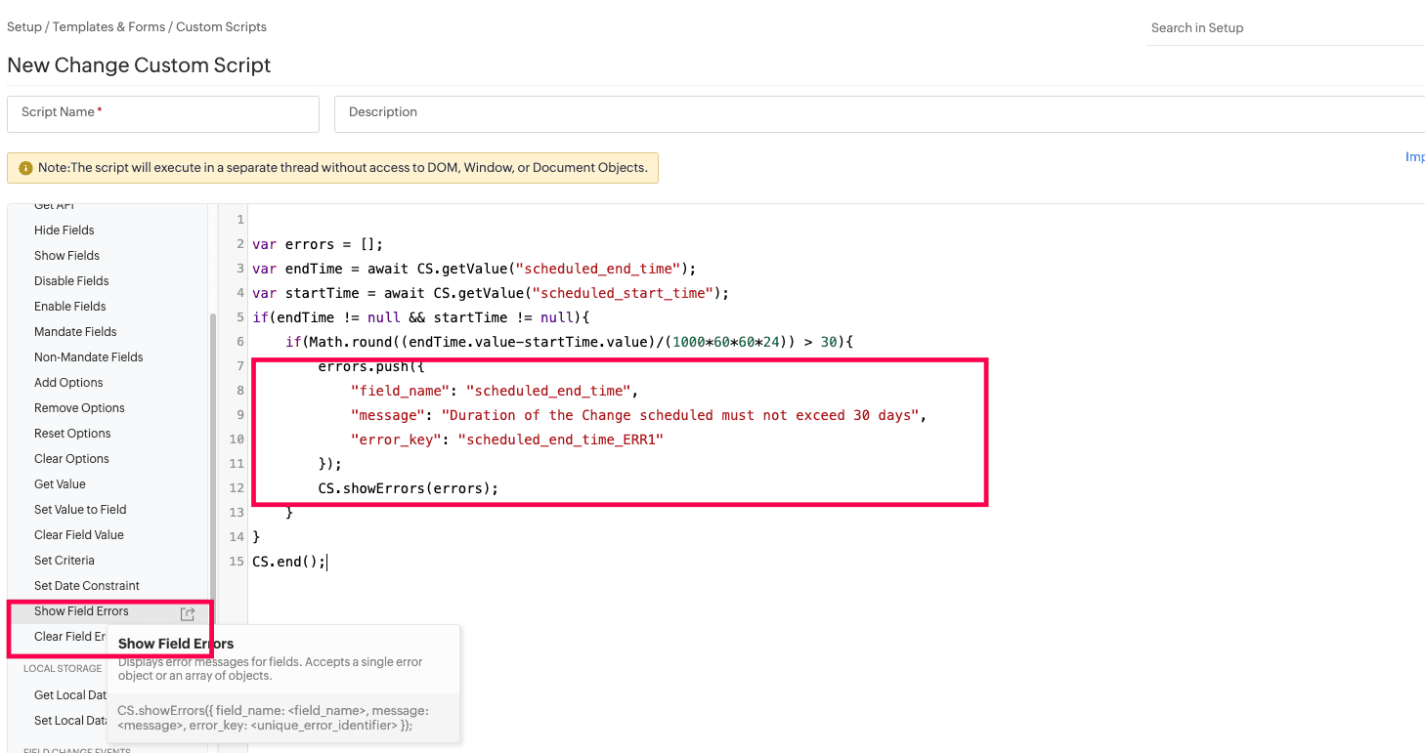Click the code line declaring var endTime
Screen dimensions: 1425x753
tap(474, 269)
